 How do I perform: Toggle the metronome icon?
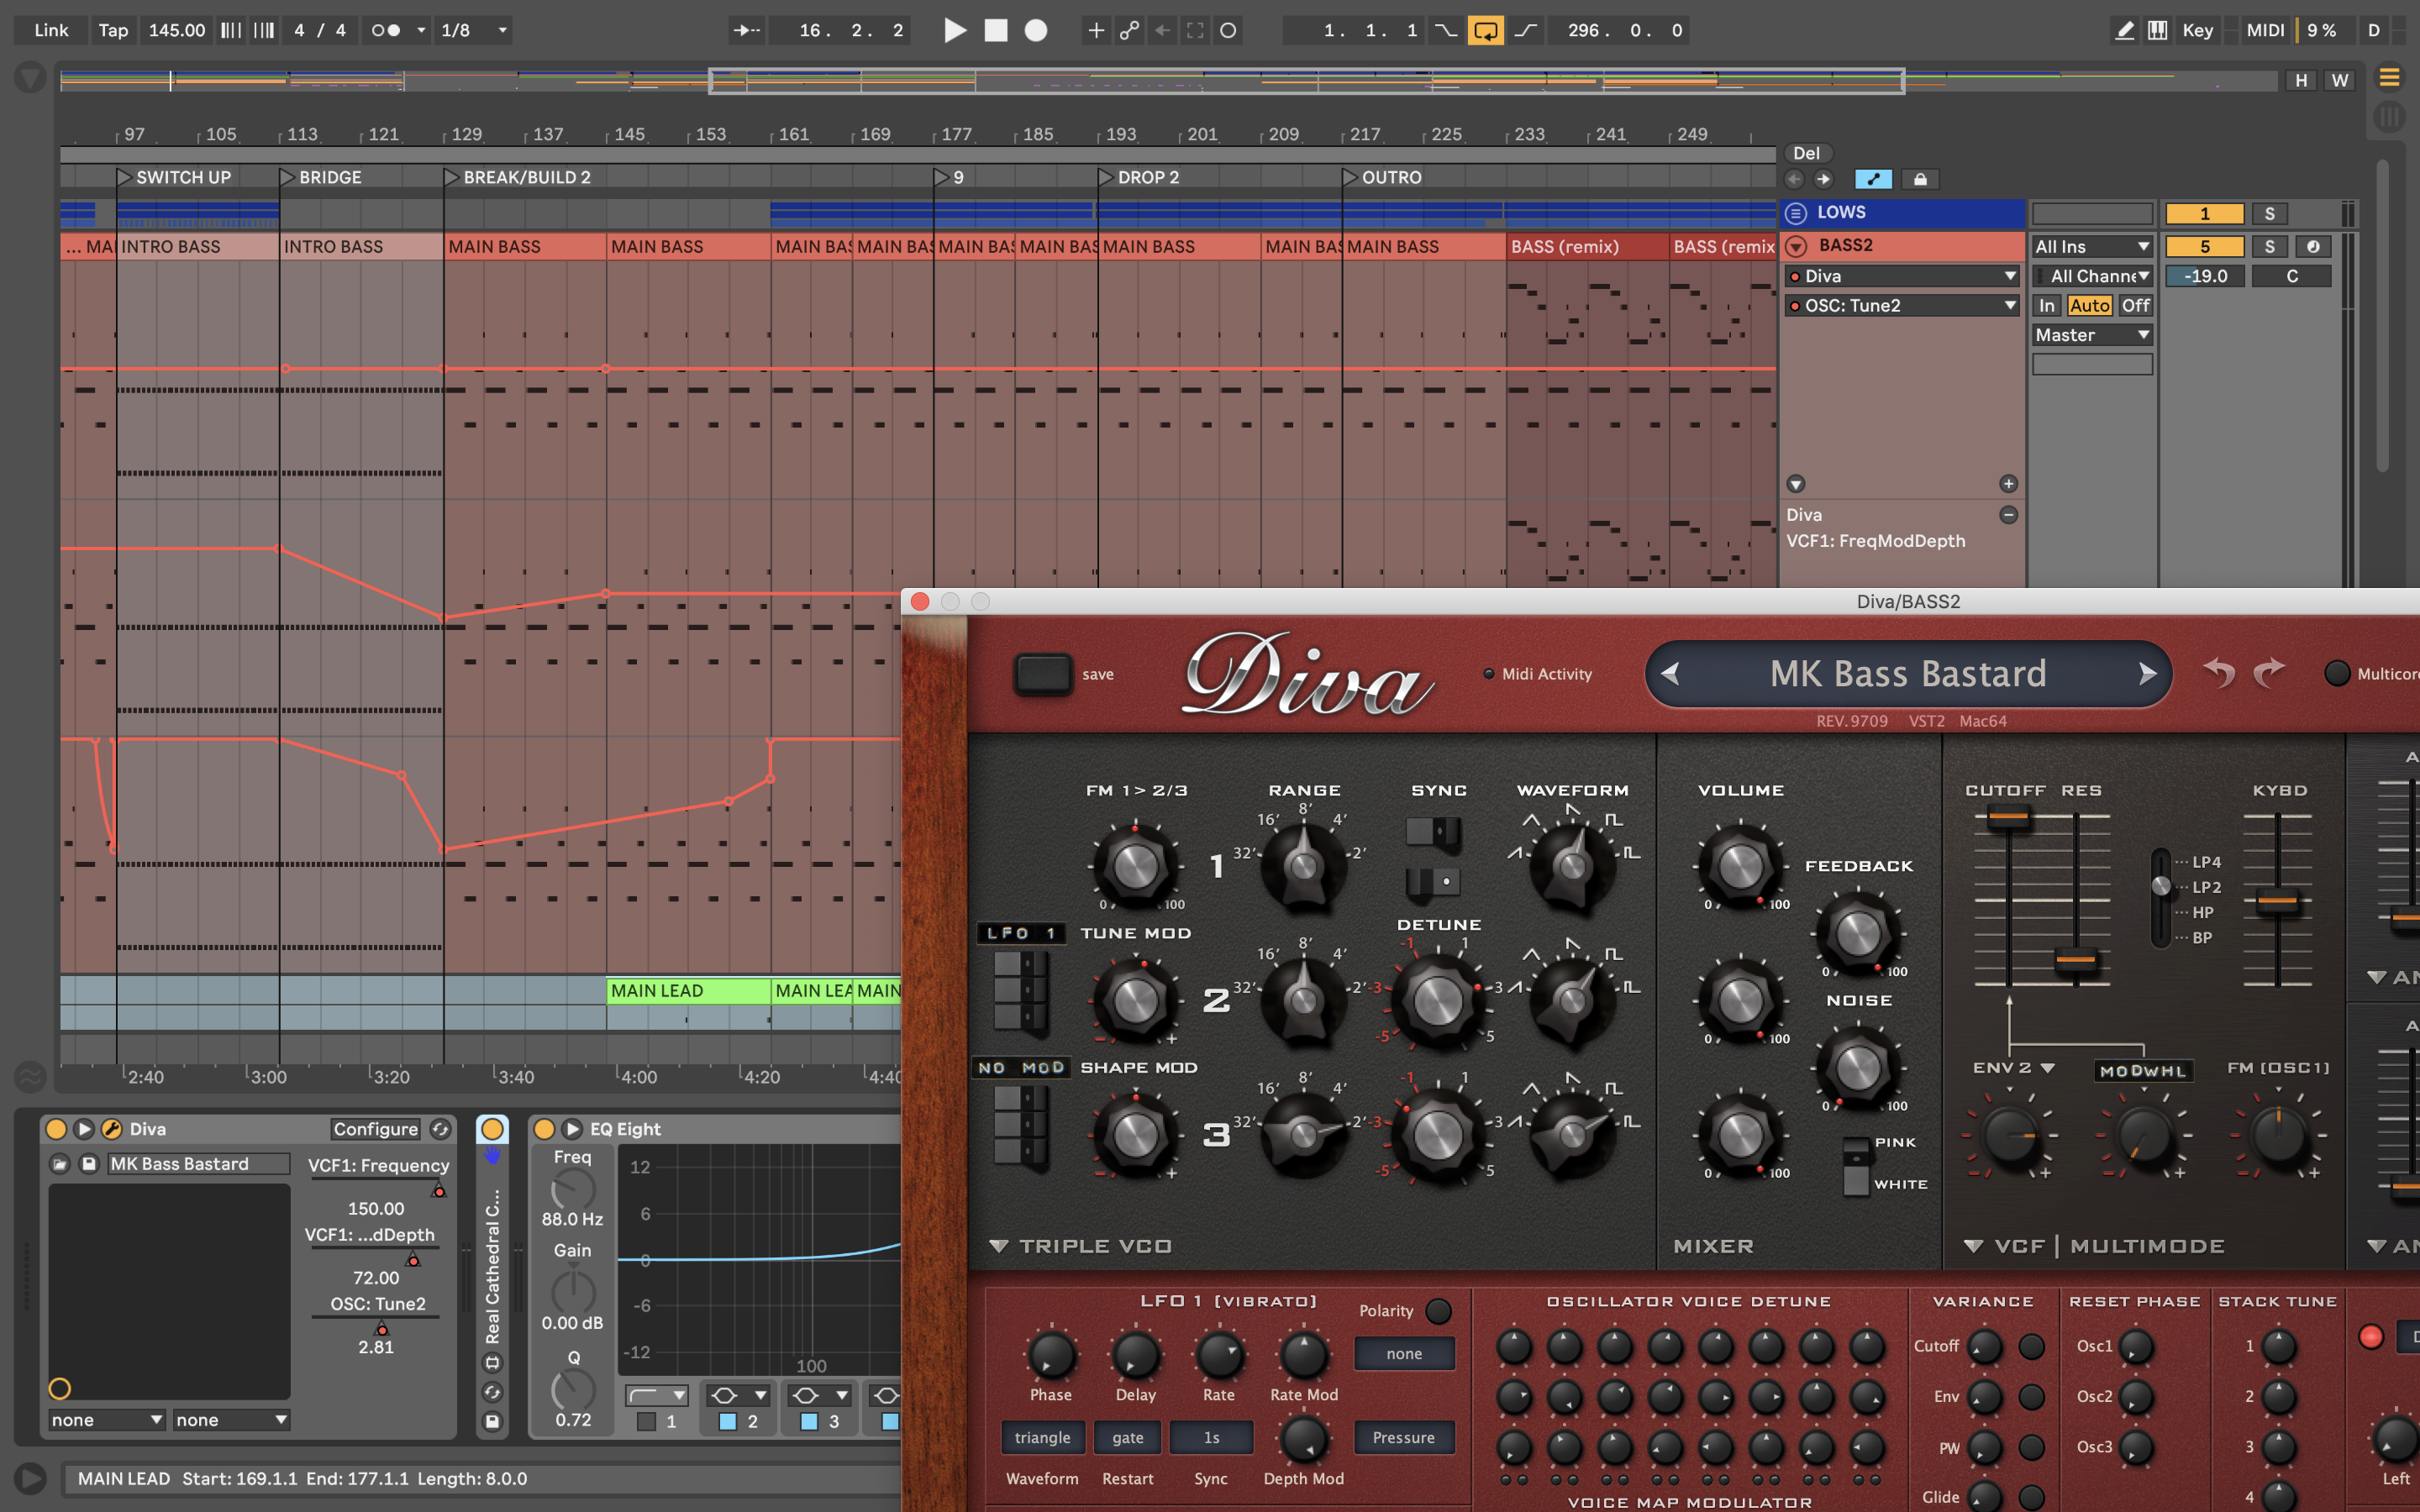point(387,30)
